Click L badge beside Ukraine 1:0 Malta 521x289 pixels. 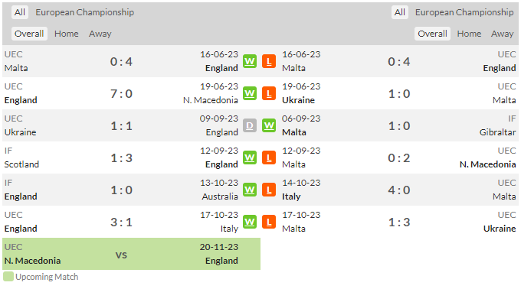coord(269,93)
